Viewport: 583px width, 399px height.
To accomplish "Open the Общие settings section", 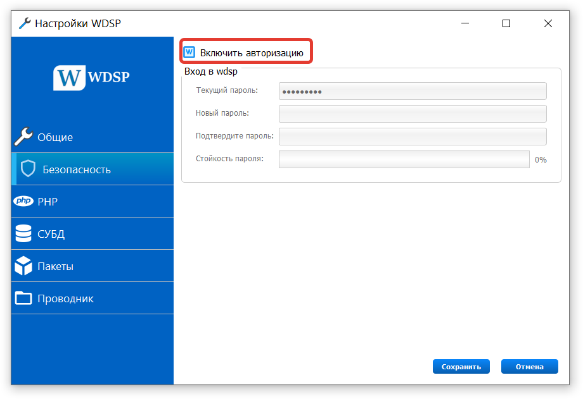I will click(93, 137).
